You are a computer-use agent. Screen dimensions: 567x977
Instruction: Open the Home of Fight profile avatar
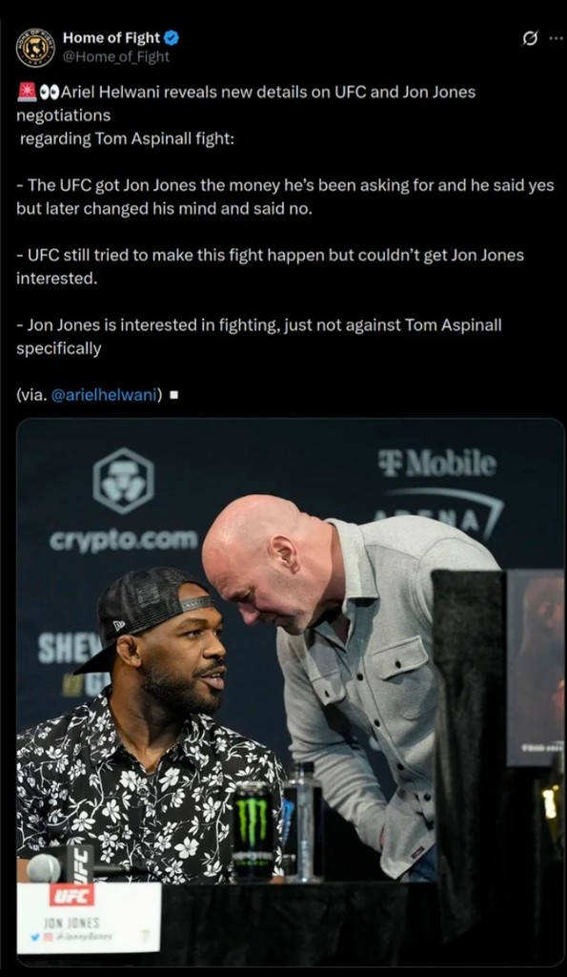click(36, 48)
